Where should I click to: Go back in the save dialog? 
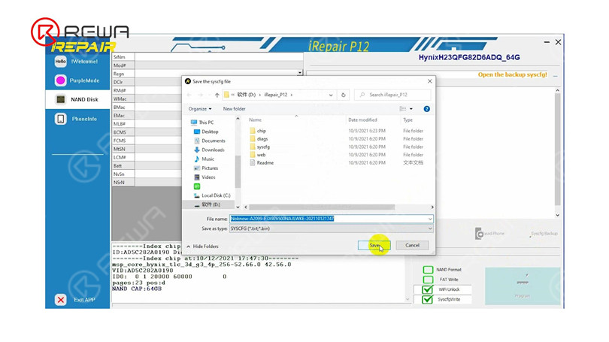point(189,95)
